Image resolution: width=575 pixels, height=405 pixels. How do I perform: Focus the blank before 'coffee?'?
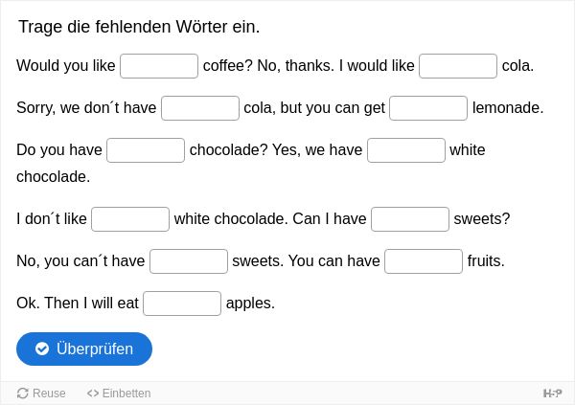coord(159,66)
